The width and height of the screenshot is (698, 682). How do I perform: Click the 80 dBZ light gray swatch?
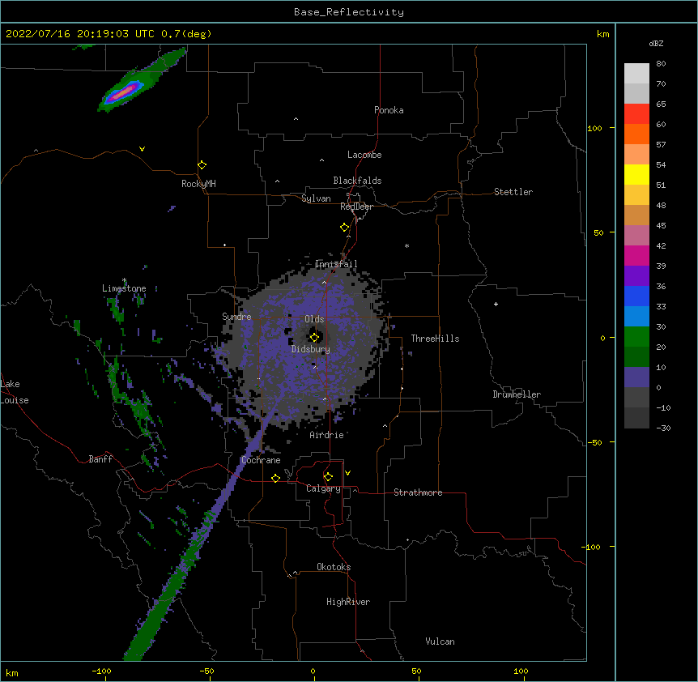[636, 73]
